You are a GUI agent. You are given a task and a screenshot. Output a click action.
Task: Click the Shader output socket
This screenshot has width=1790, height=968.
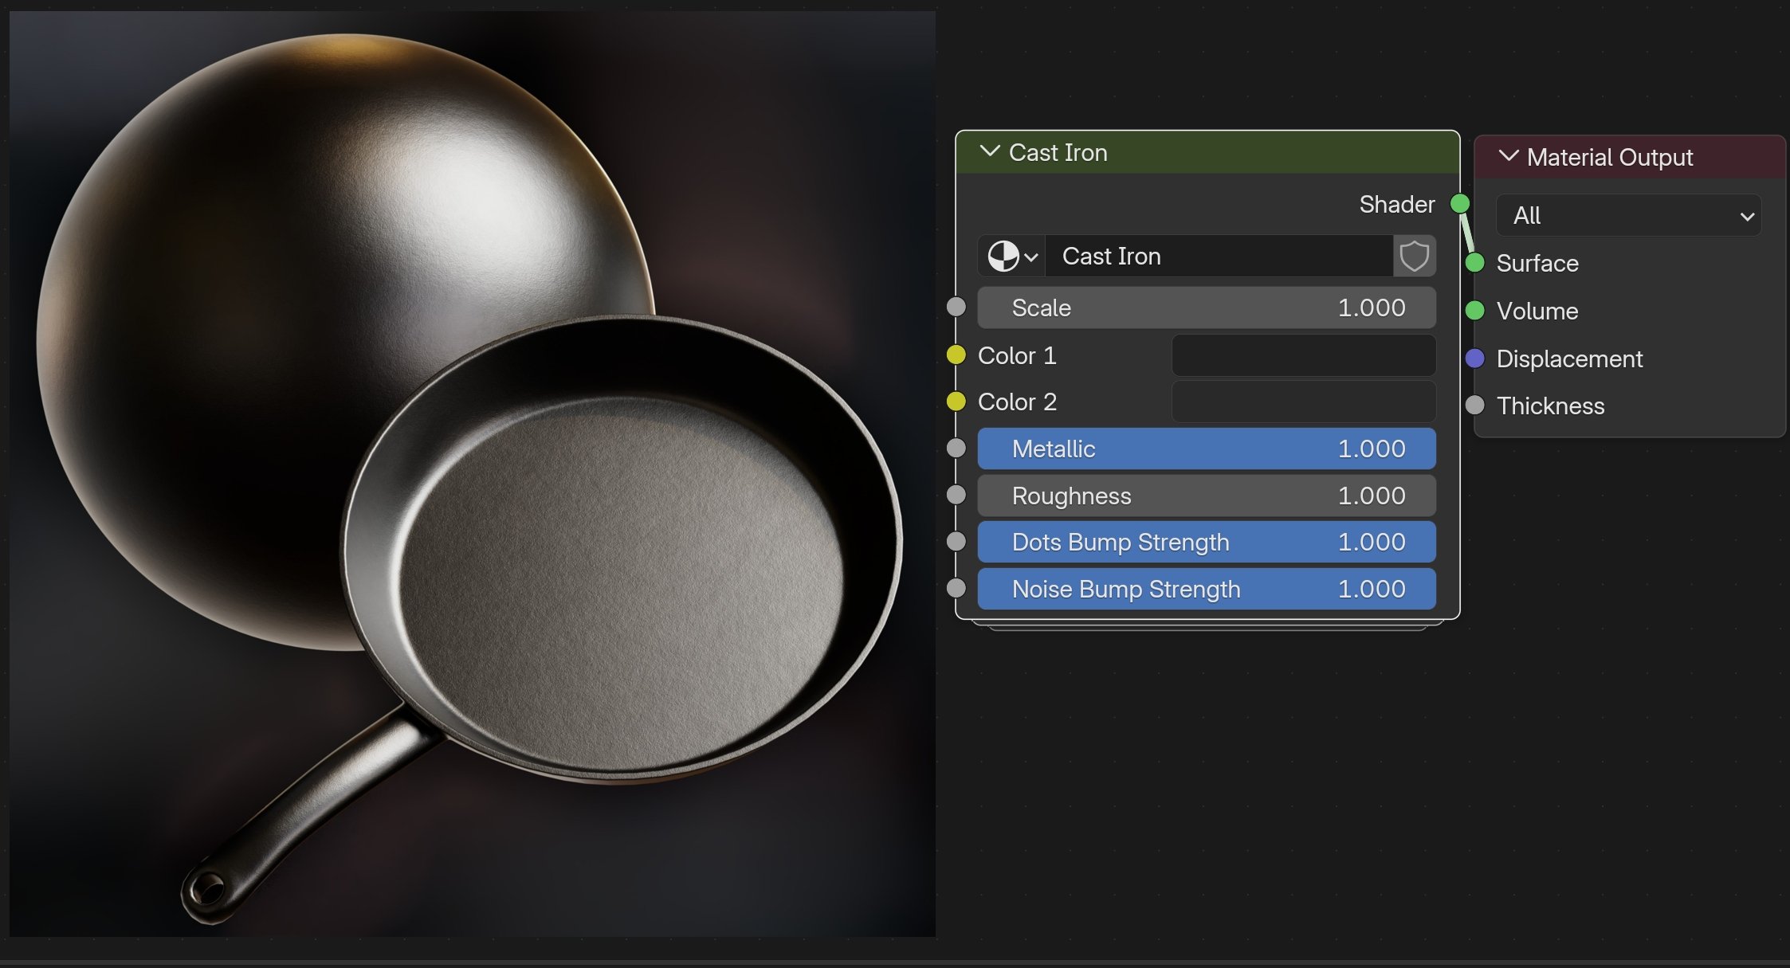1458,204
